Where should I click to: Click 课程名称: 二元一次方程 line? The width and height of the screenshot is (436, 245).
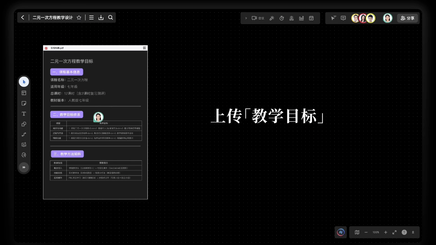69,80
